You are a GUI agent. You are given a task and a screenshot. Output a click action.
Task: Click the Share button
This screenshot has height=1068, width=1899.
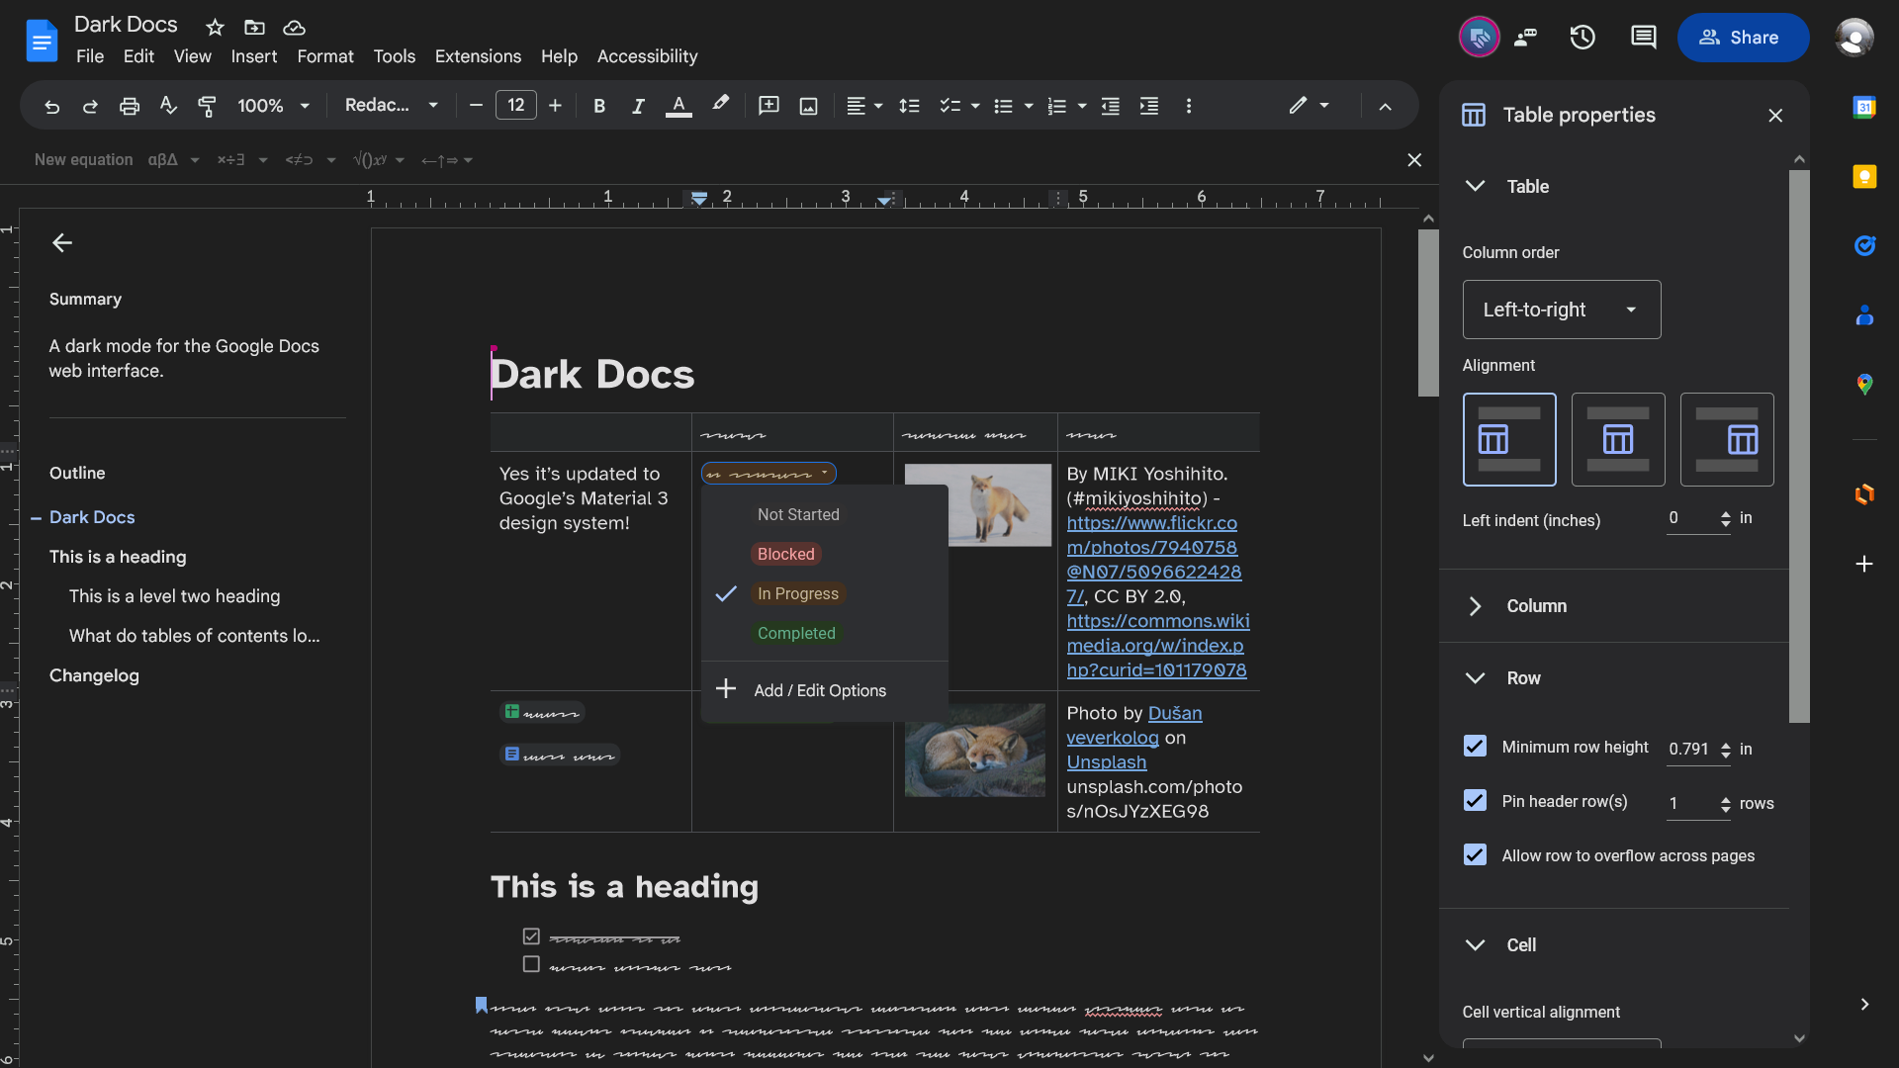pos(1743,38)
